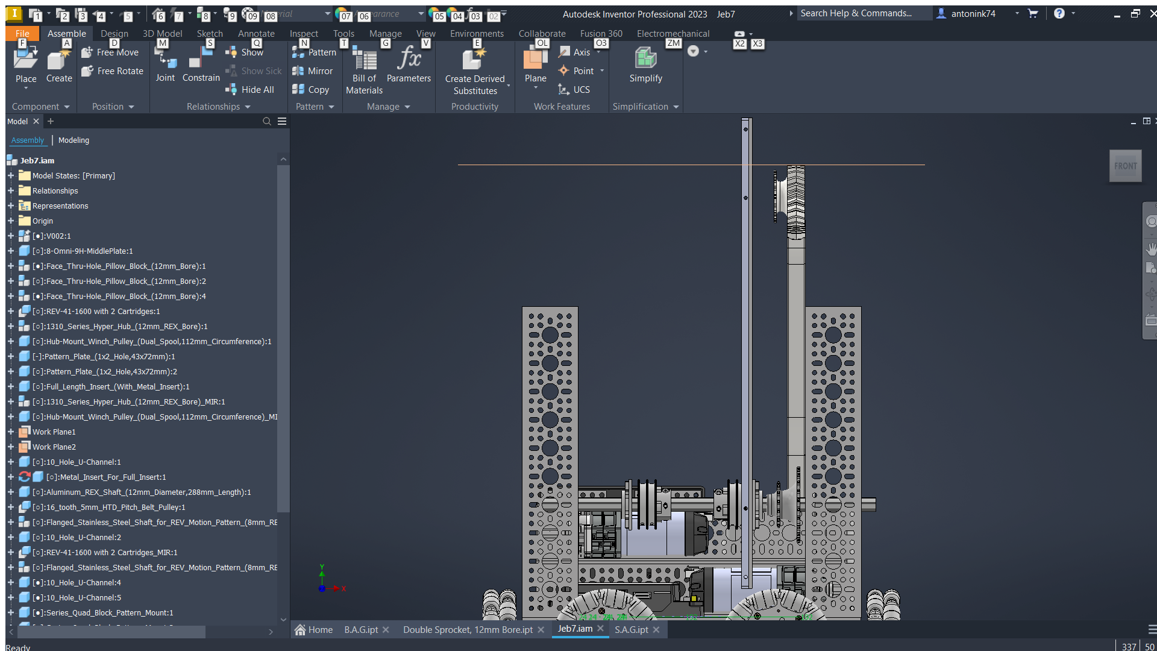Click the Simplify tool
Viewport: 1157px width, 651px height.
[x=645, y=65]
